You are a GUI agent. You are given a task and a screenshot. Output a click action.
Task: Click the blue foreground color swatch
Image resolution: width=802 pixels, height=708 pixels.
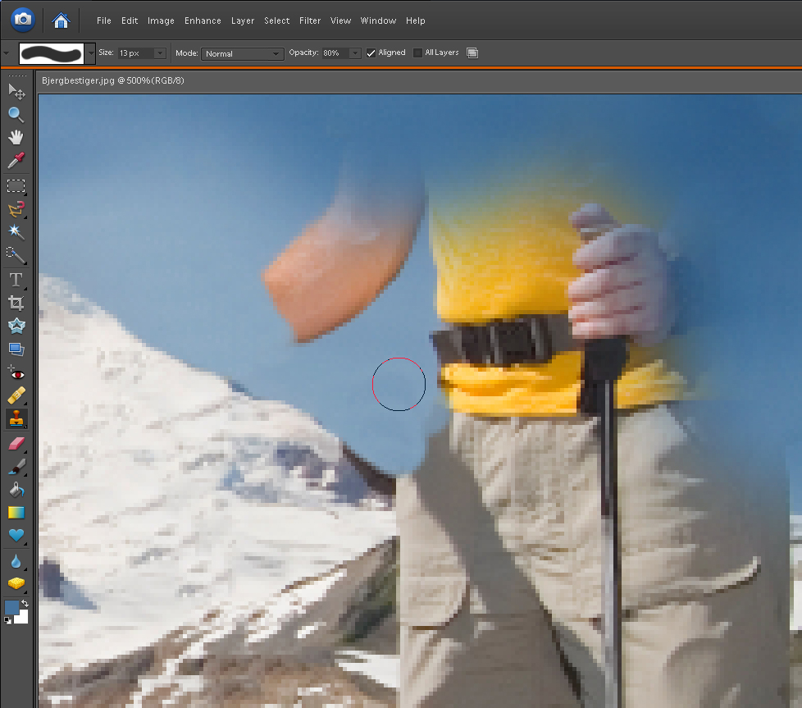click(11, 608)
